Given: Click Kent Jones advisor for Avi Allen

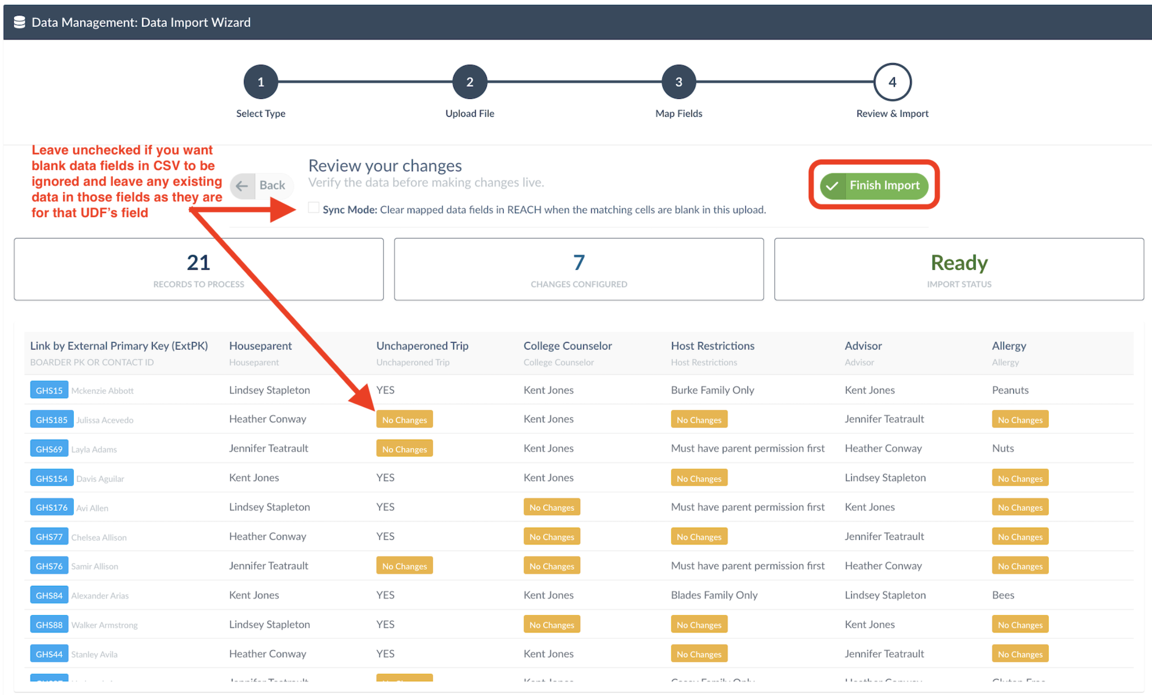Looking at the screenshot, I should [870, 506].
